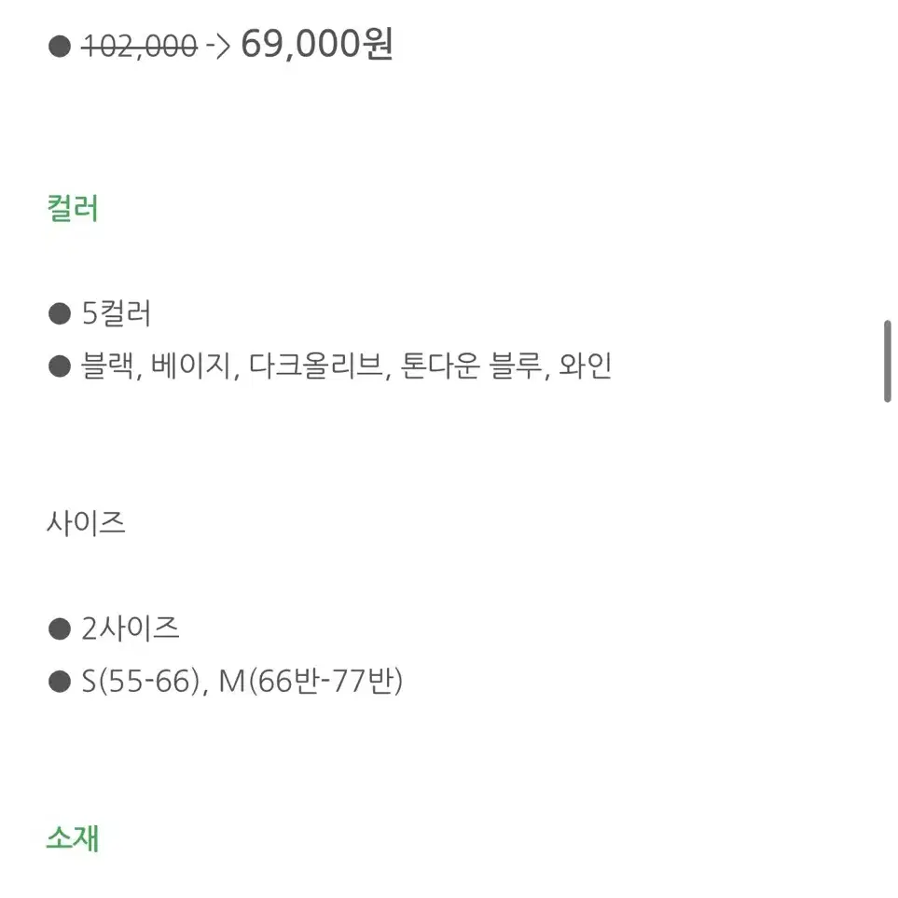The image size is (898, 898).
Task: Click the struck-through original price 102,000
Action: pyautogui.click(x=139, y=46)
